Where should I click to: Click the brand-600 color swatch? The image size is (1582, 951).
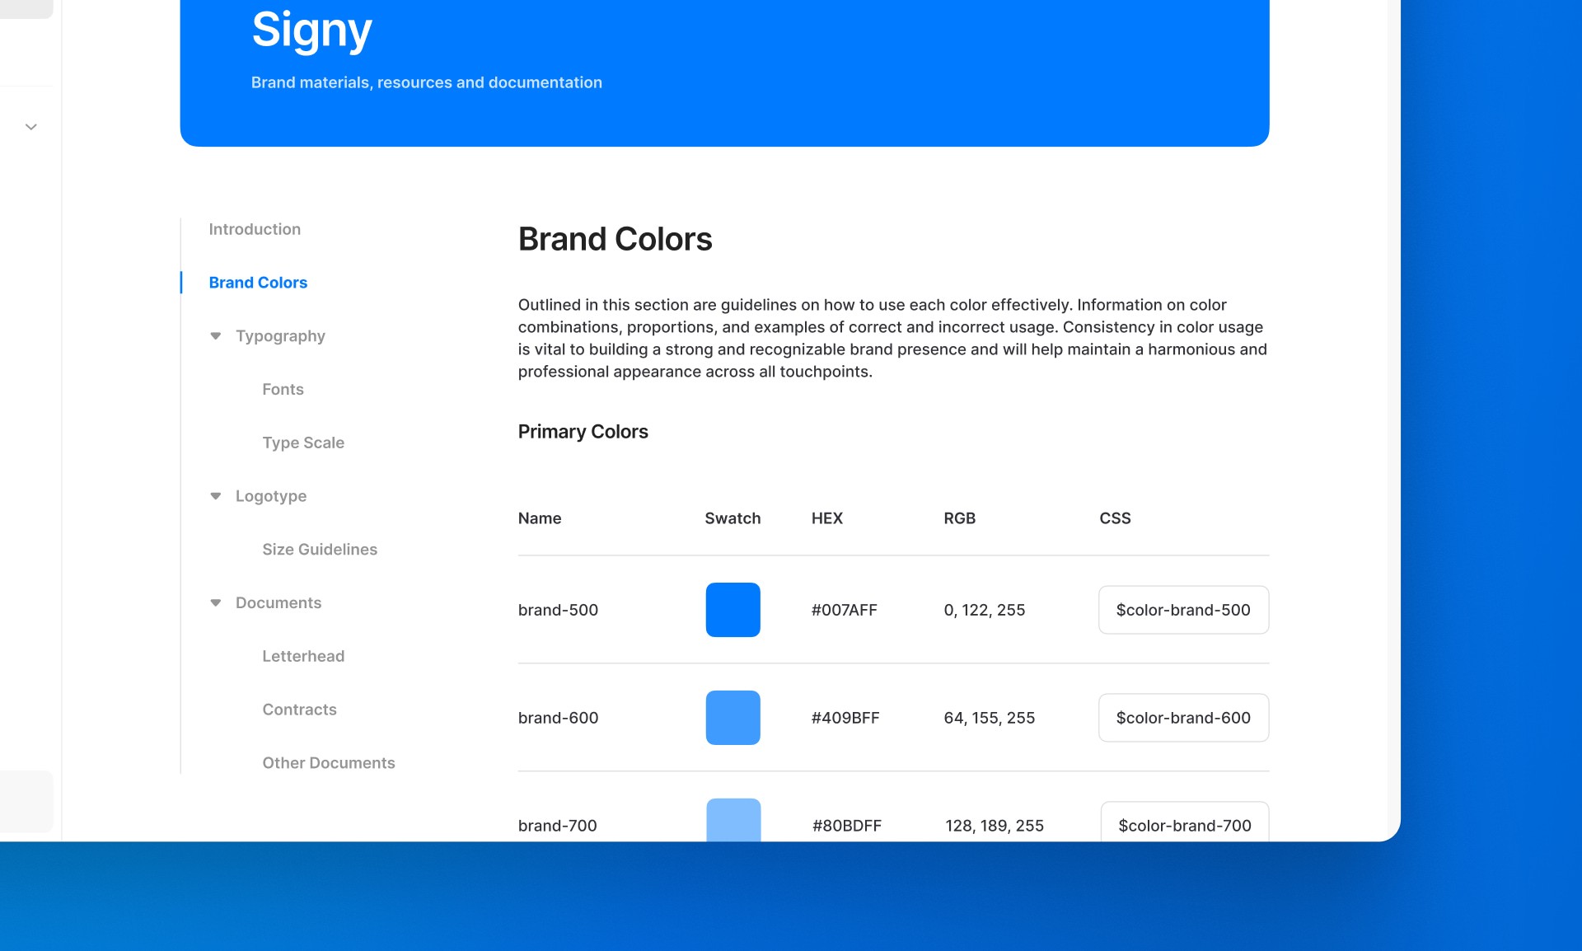point(732,718)
